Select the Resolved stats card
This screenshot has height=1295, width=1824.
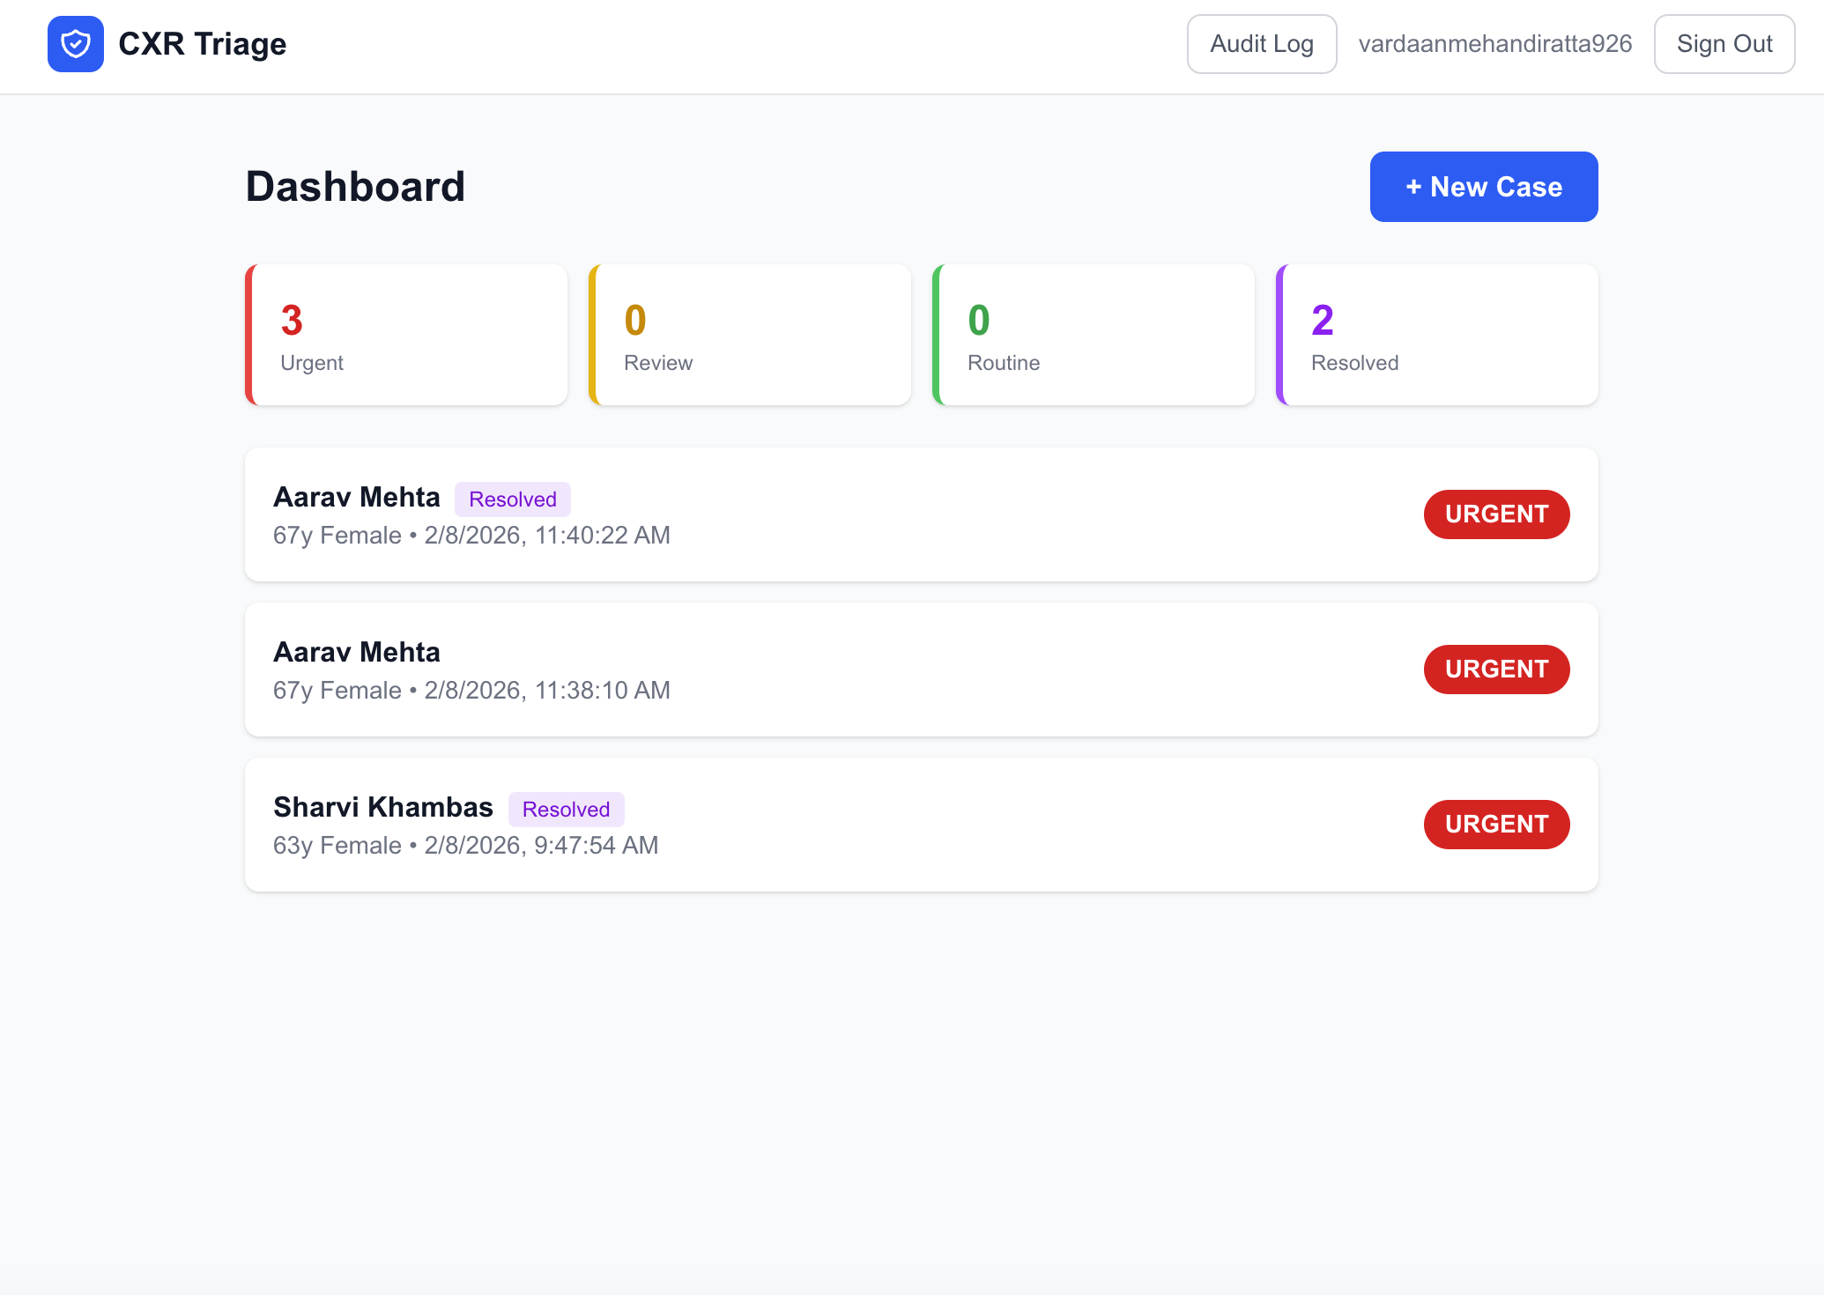point(1437,335)
